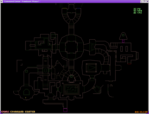The image size is (149, 114).
Task: Click the magenta square at map's bottom corridor
Action: click(65, 110)
